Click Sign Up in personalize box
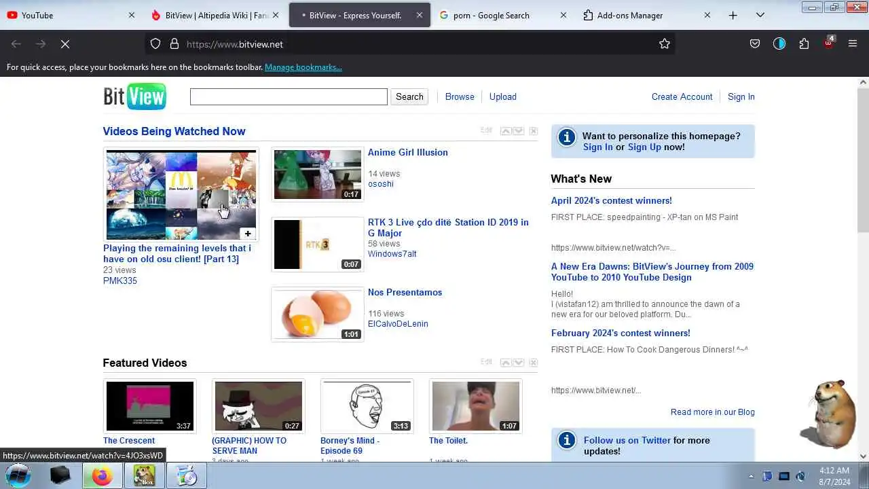This screenshot has width=869, height=489. tap(644, 147)
